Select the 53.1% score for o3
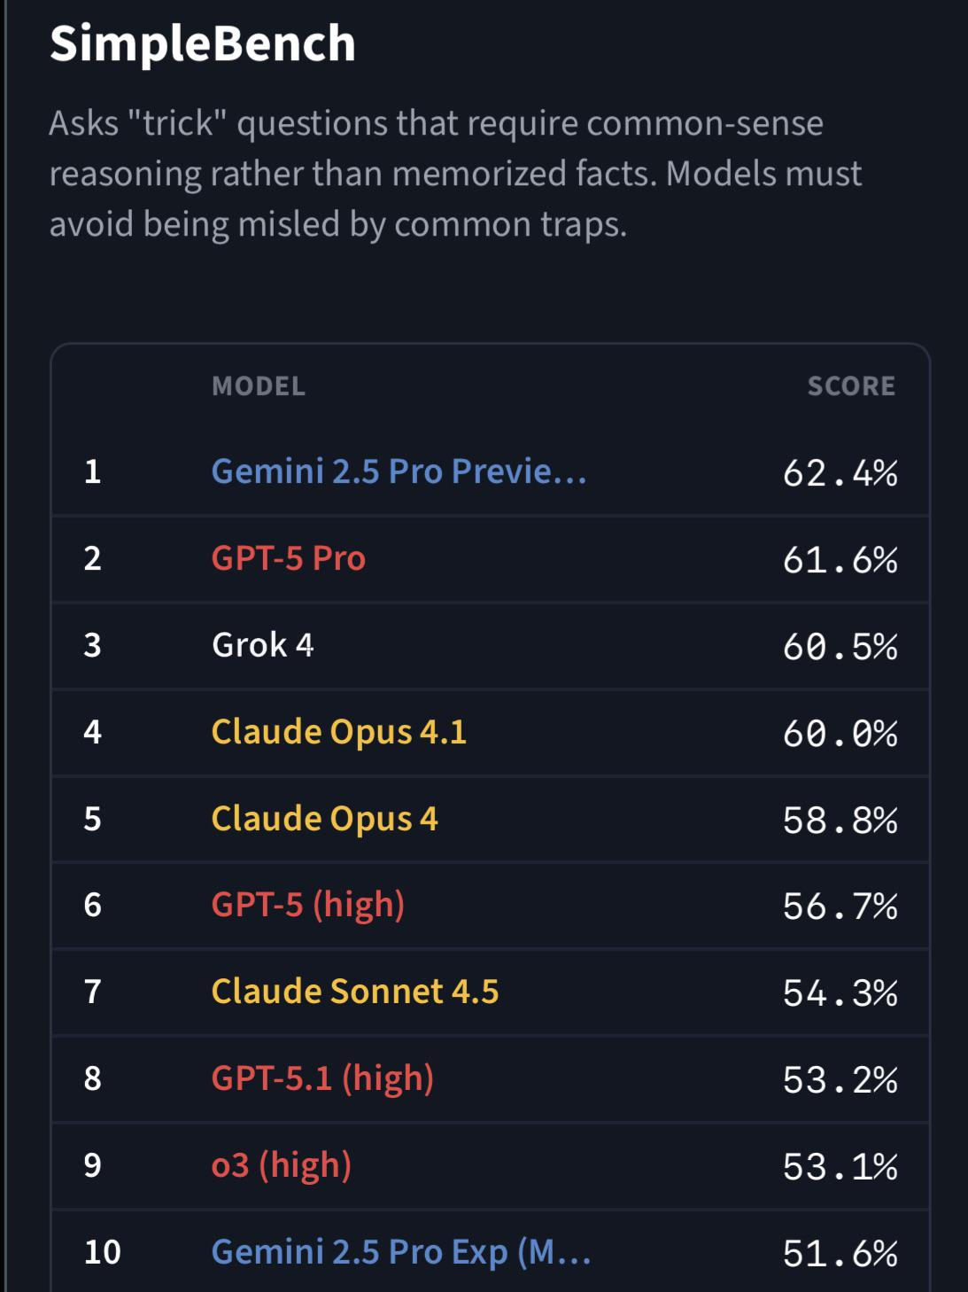 coord(840,1167)
